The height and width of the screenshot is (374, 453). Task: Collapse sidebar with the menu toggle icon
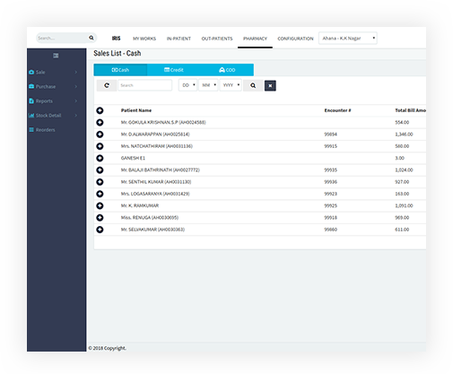click(56, 56)
